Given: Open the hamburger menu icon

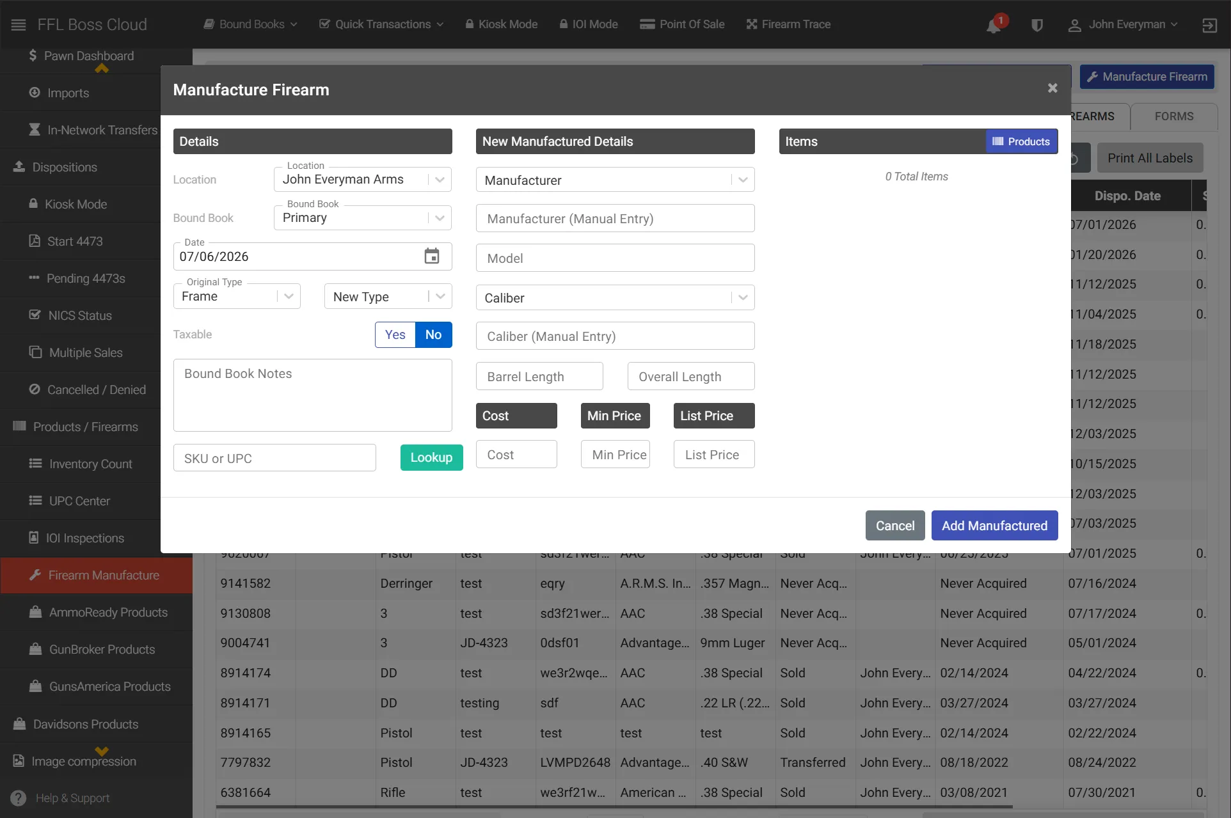Looking at the screenshot, I should (19, 24).
